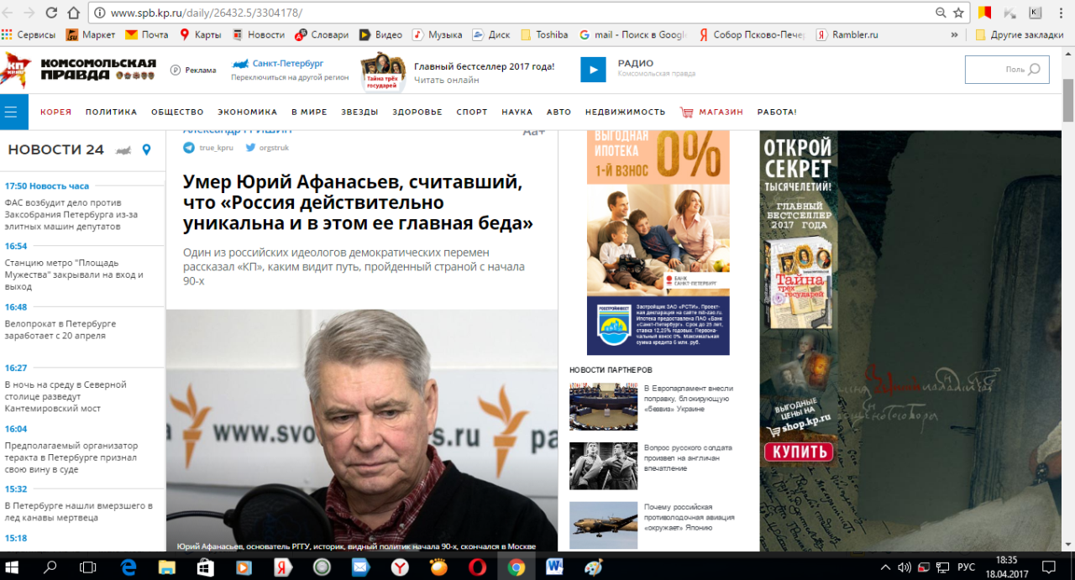Play the radio with the blue play button
Viewport: 1075px width, 580px height.
[x=593, y=70]
